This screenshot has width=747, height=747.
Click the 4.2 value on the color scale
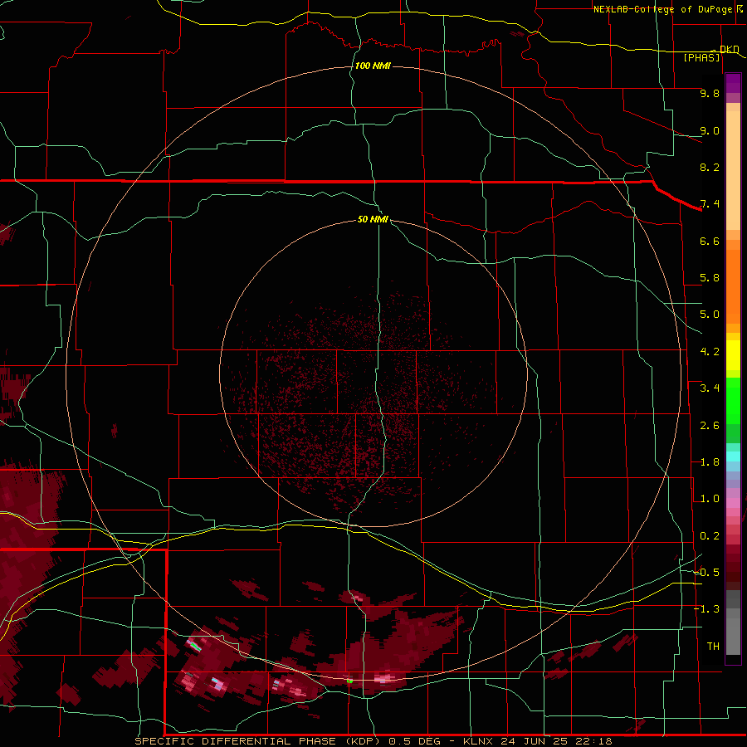click(x=710, y=352)
